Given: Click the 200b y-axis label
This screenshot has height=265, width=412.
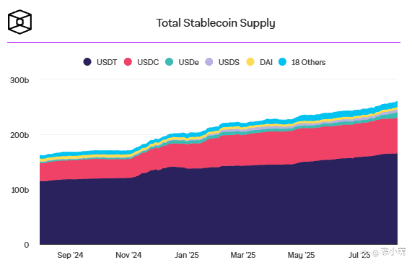Looking at the screenshot, I should click(x=19, y=136).
